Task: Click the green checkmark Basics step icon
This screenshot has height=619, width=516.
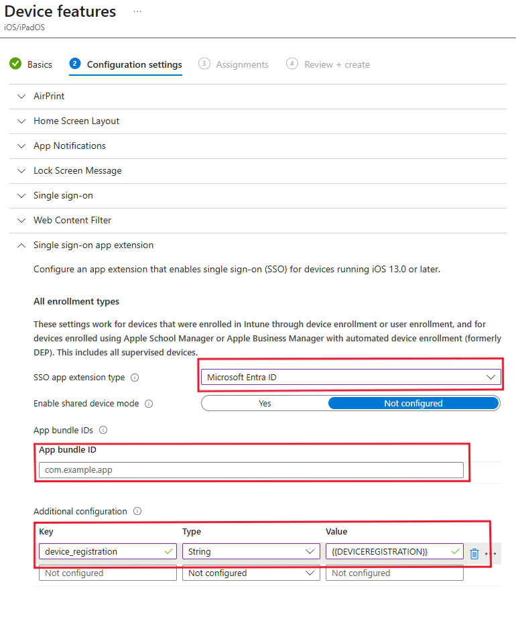Action: 15,64
